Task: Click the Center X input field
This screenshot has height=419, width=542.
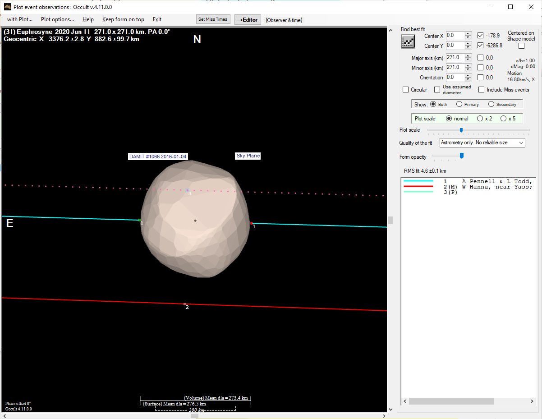Action: tap(455, 35)
